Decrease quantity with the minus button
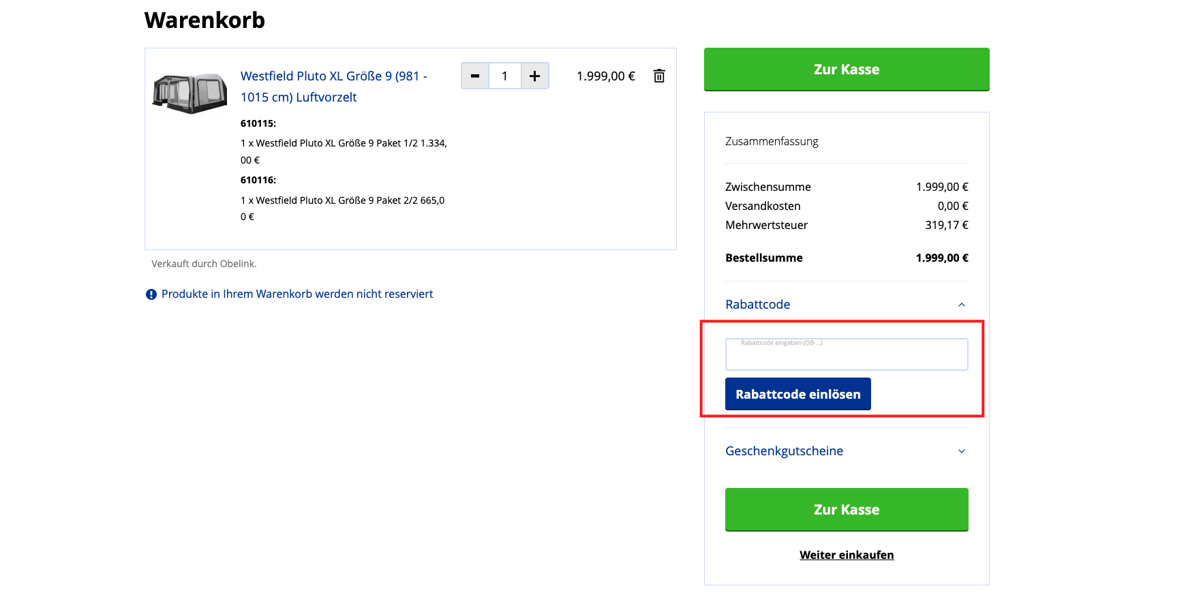This screenshot has height=612, width=1201. click(475, 76)
